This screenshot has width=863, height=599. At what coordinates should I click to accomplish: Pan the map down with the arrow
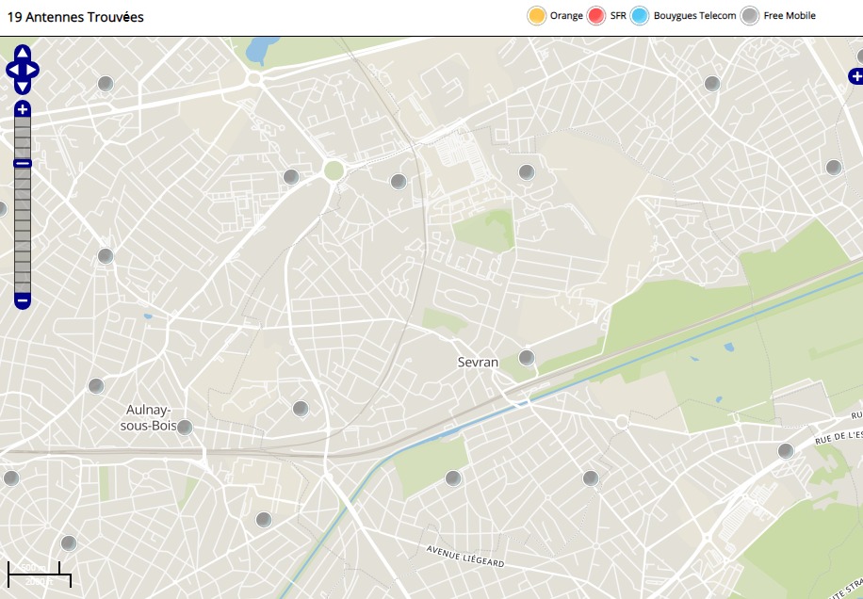pos(23,87)
